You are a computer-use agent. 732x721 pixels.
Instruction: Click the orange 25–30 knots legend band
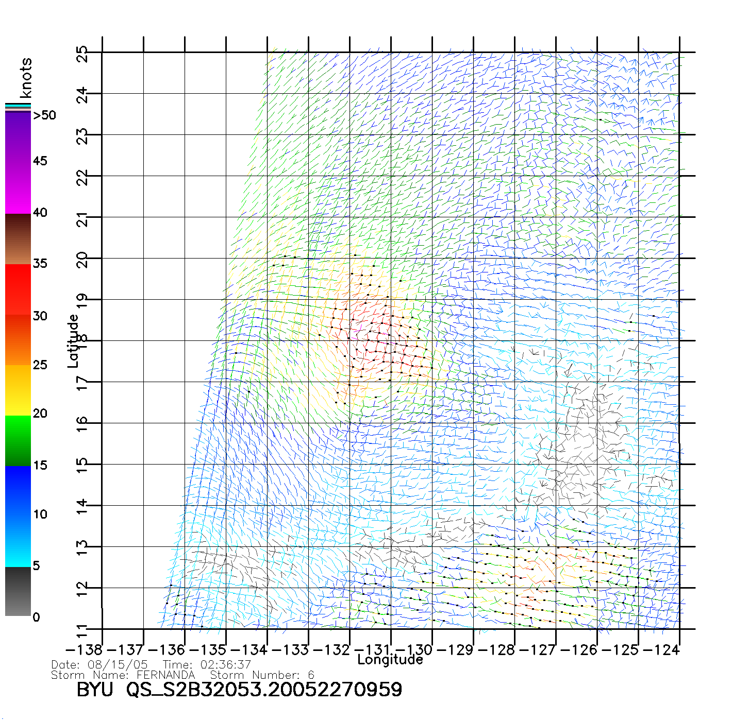(x=18, y=340)
